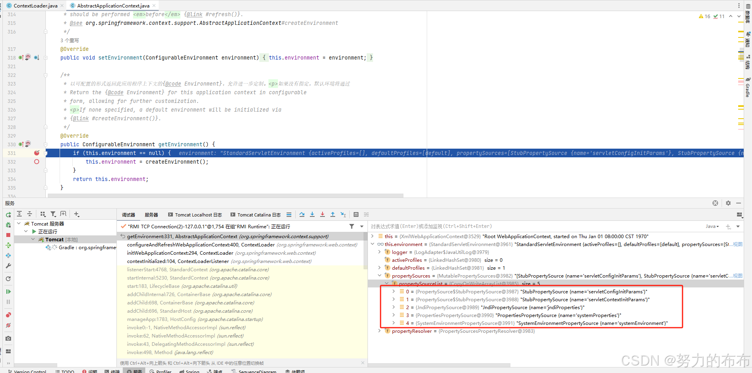Open the debugger layout settings icon
This screenshot has height=373, width=752.
click(739, 215)
